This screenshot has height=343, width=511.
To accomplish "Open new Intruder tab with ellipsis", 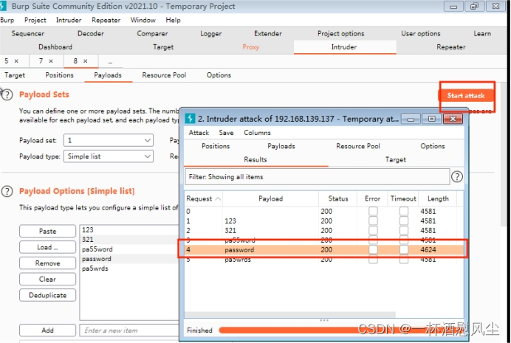I will tap(111, 61).
